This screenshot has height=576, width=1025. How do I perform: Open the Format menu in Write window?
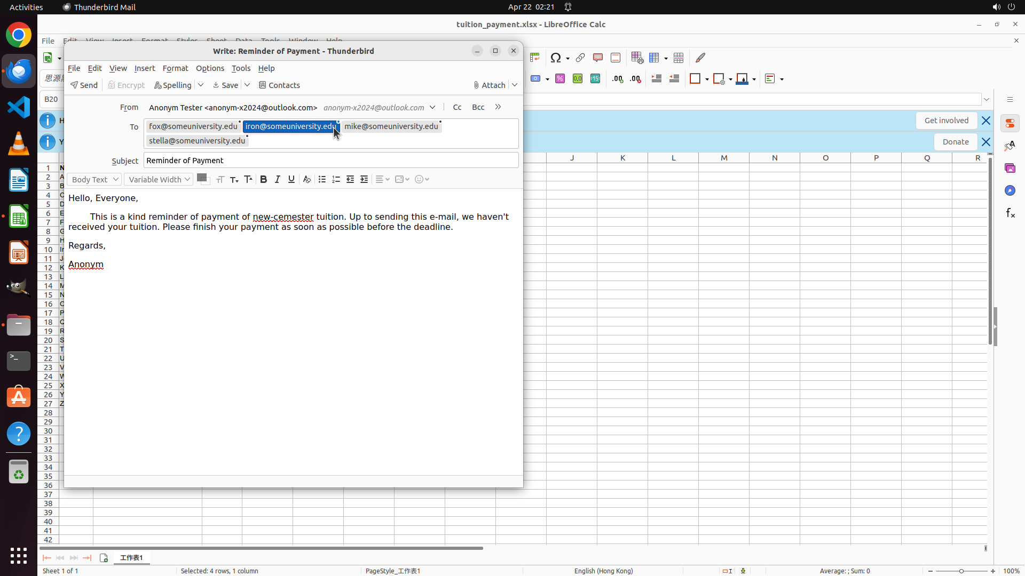click(x=175, y=68)
